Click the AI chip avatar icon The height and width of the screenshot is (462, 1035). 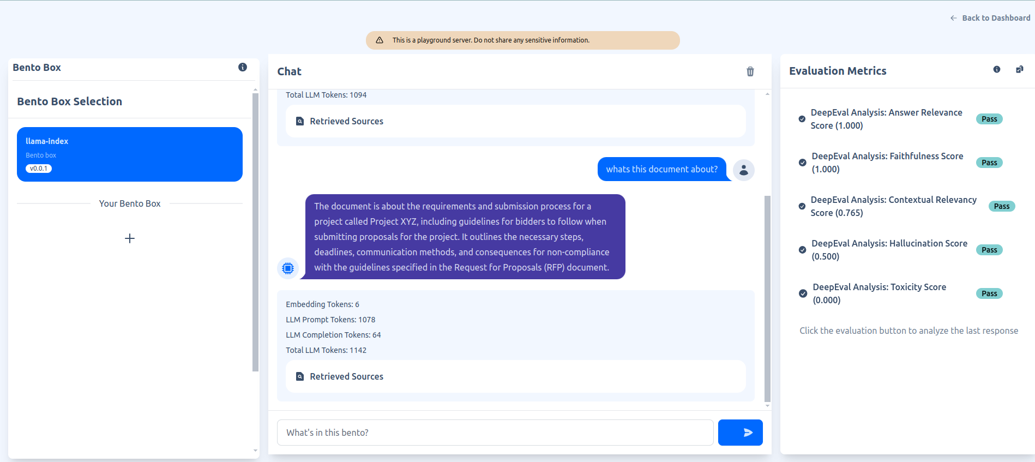click(288, 268)
